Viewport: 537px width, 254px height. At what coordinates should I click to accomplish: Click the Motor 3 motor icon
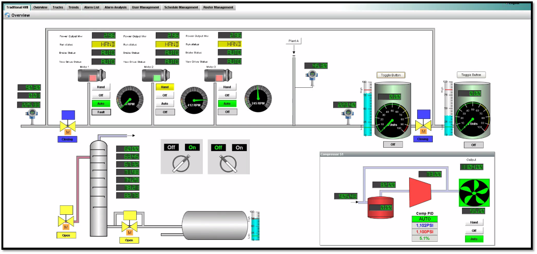point(218,76)
